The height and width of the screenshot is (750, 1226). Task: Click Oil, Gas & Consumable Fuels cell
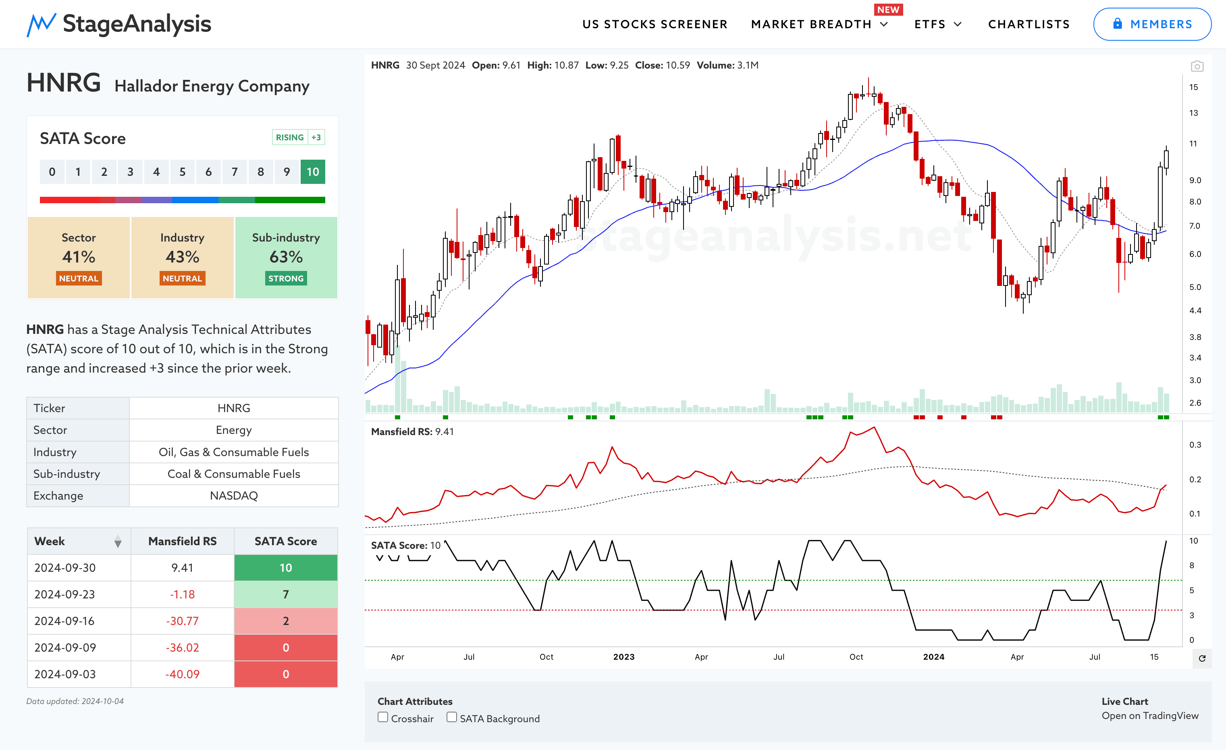234,452
